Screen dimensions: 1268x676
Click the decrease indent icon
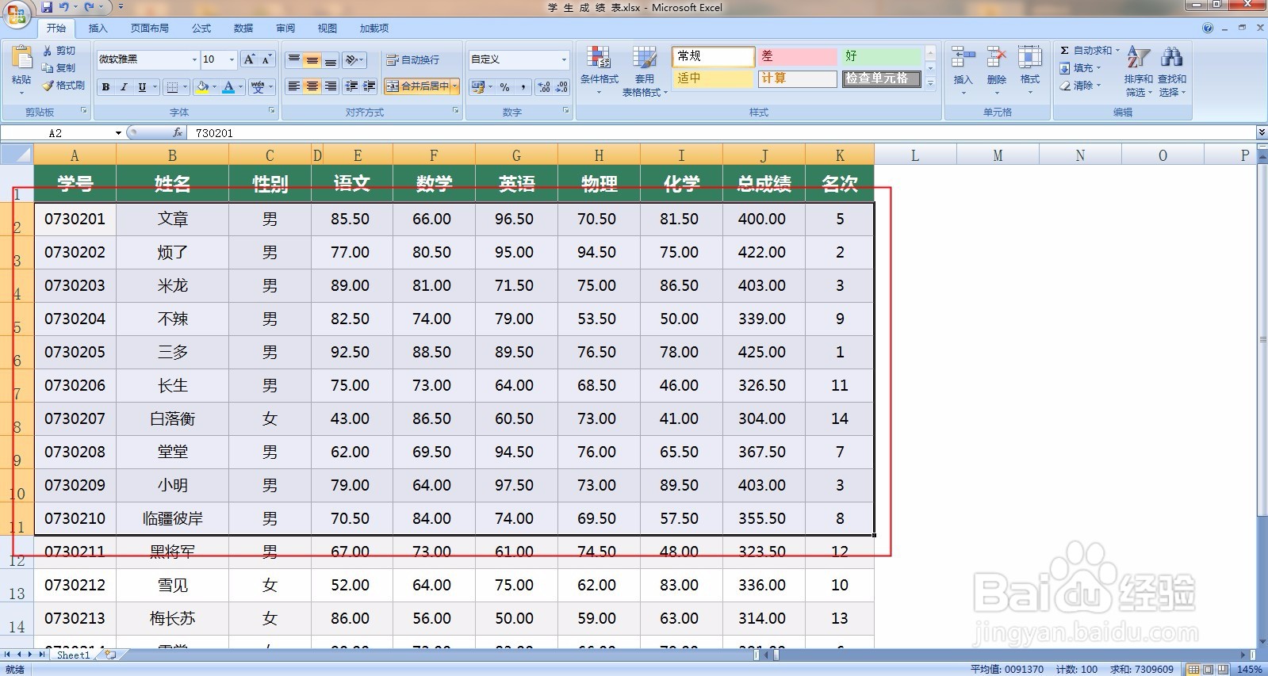point(351,86)
